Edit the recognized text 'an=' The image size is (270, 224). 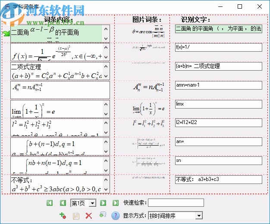(219, 142)
